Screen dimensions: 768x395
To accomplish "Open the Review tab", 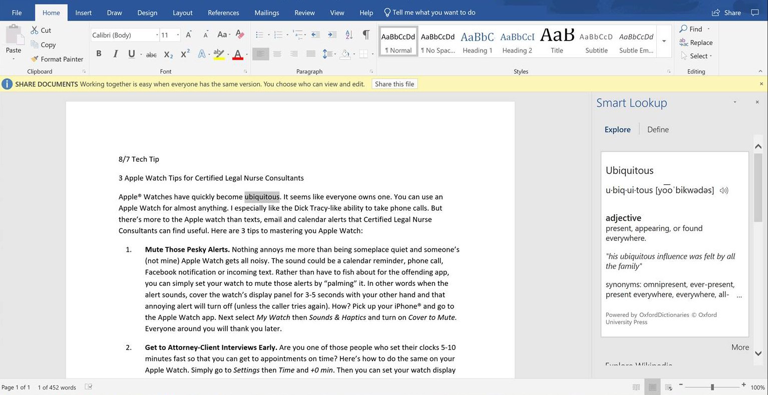I will tap(304, 13).
